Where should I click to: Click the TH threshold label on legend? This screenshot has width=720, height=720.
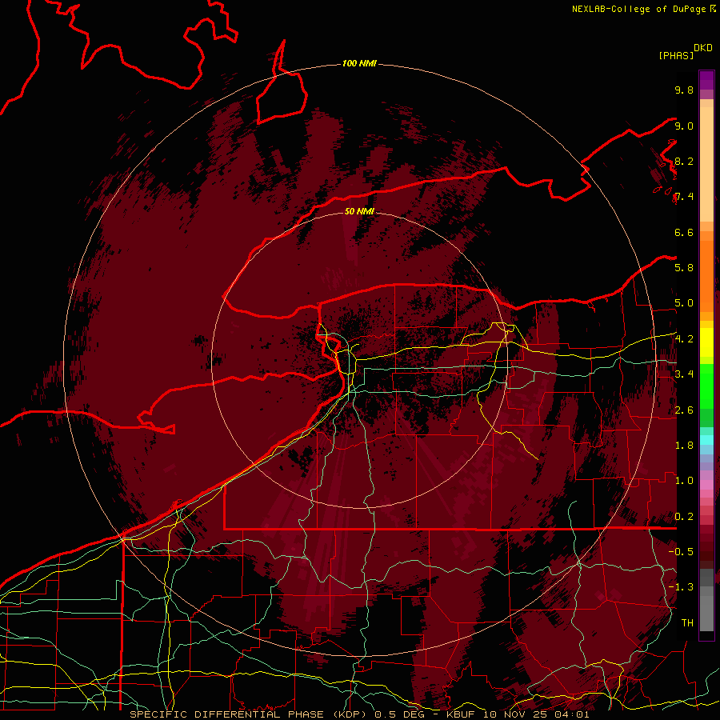(x=687, y=622)
